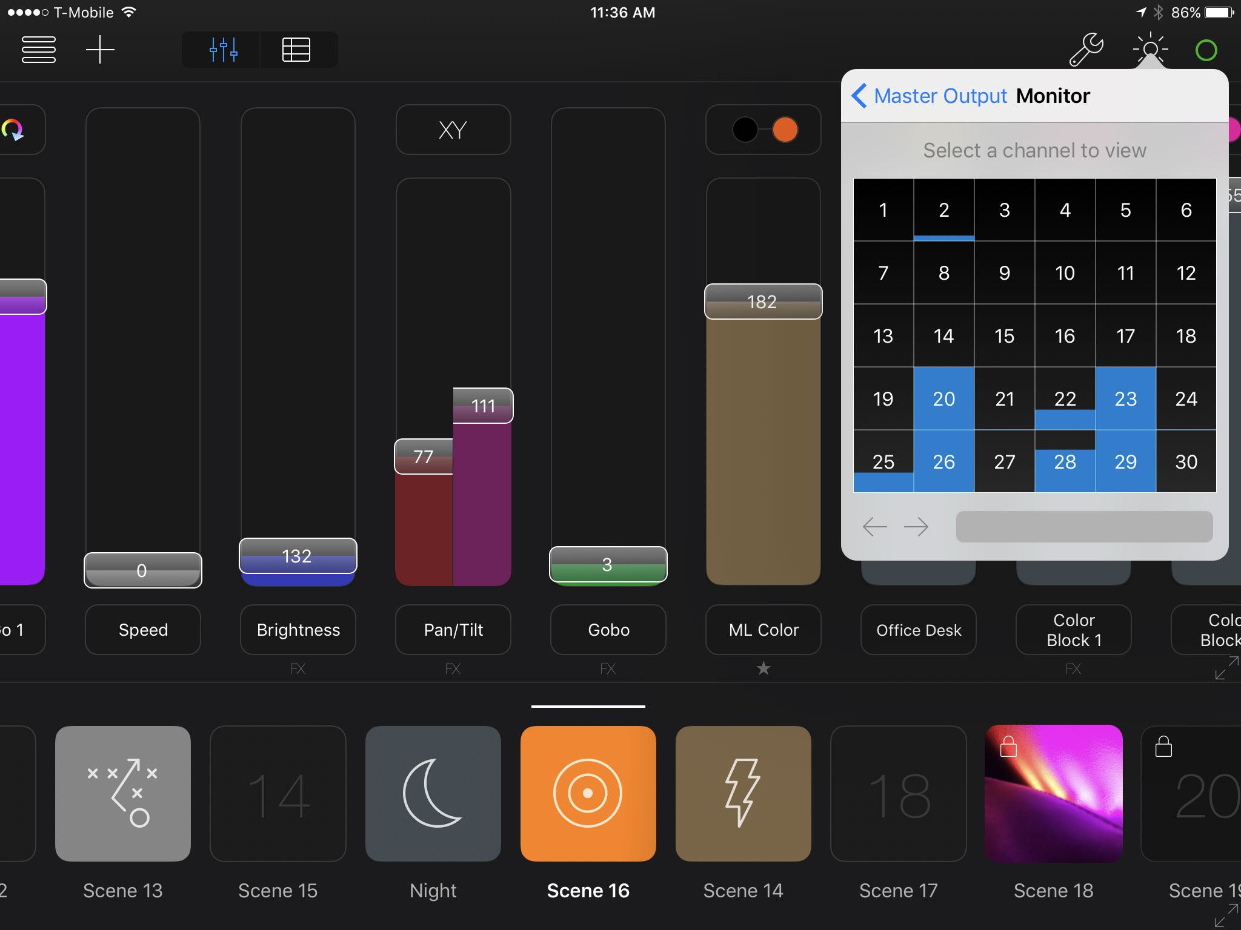
Task: Activate Scene 13 tactics icon tile
Action: coord(123,793)
